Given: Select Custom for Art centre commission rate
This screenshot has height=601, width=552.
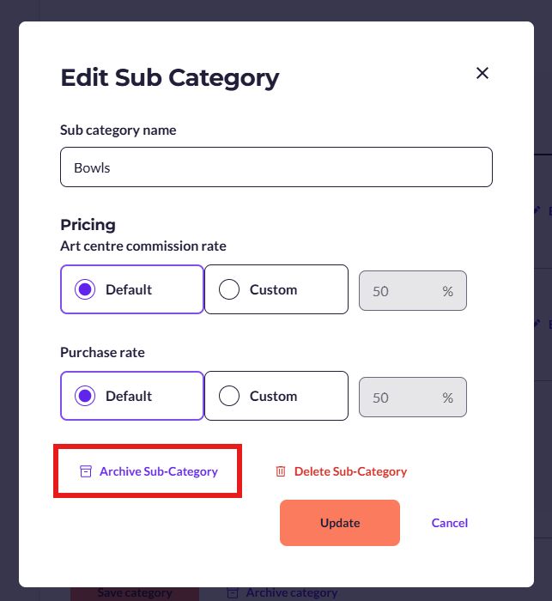Looking at the screenshot, I should [276, 289].
